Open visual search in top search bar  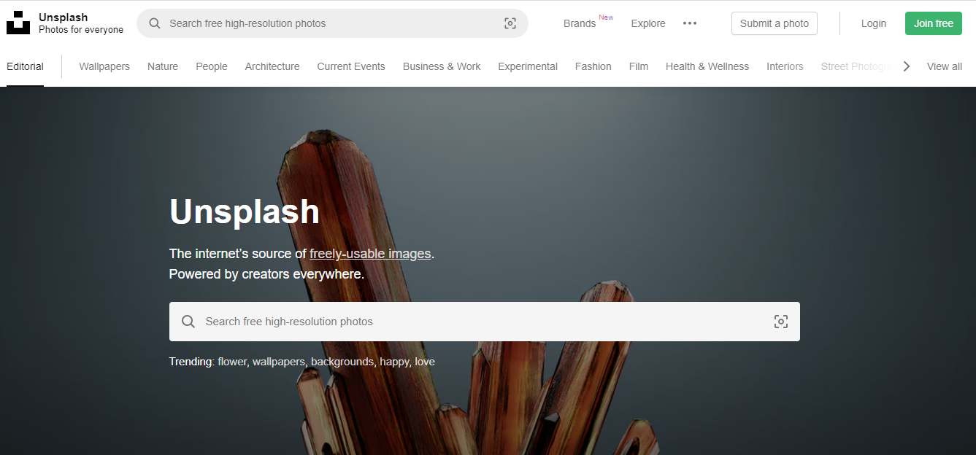[510, 23]
